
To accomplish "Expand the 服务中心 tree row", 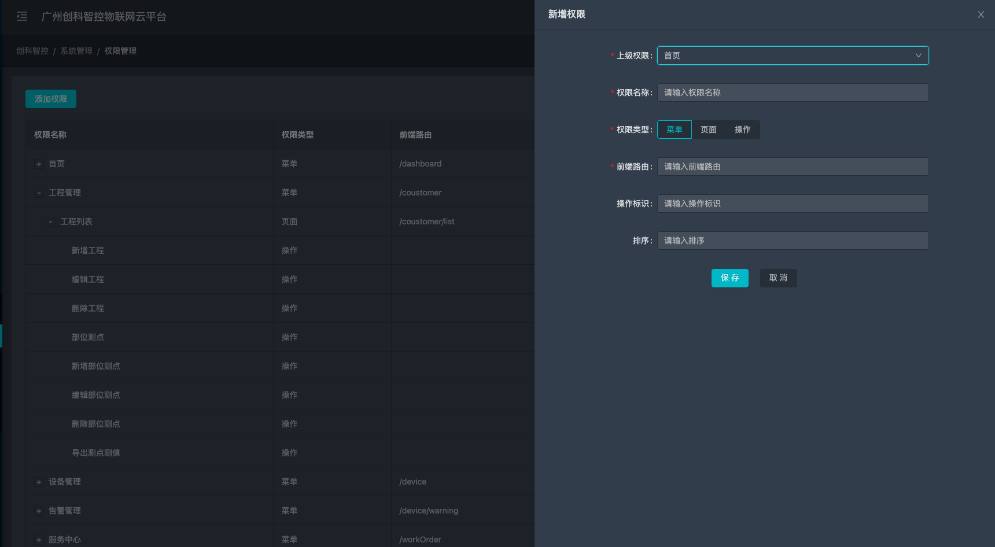I will click(x=39, y=539).
